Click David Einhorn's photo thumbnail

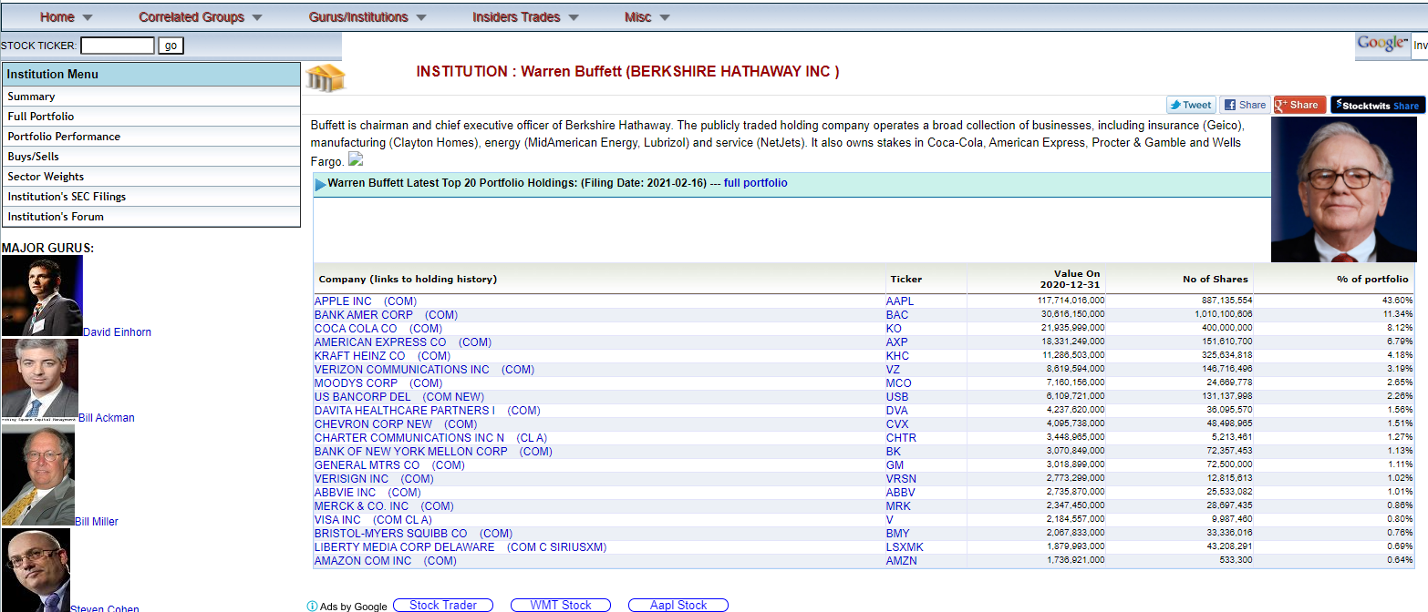pyautogui.click(x=42, y=296)
